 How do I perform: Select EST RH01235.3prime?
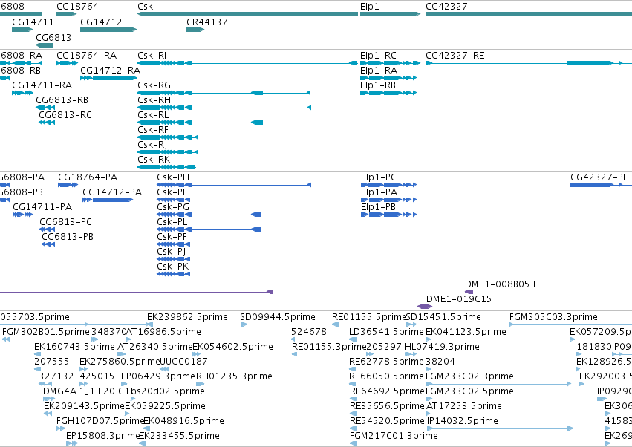[234, 376]
